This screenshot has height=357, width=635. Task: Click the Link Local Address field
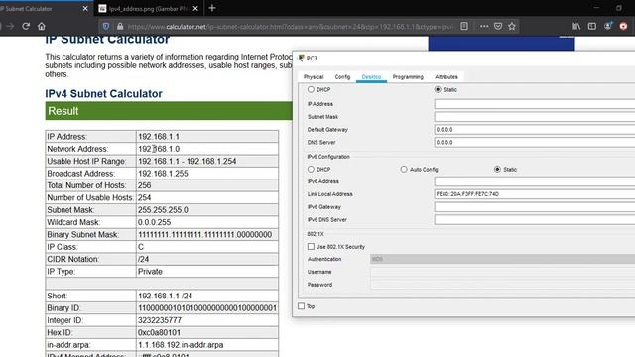click(535, 194)
